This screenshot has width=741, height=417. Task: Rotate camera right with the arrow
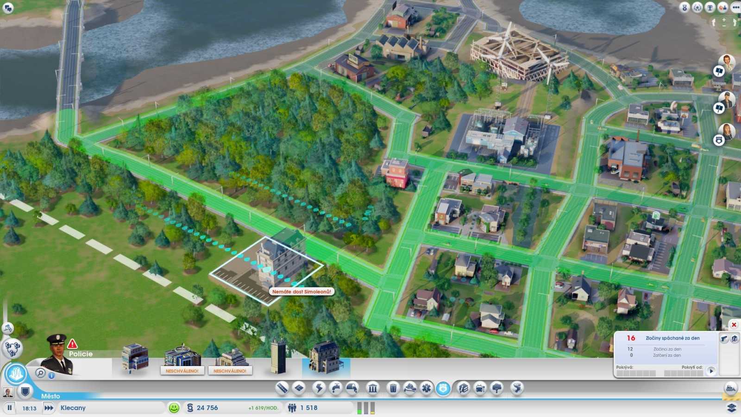point(735,22)
